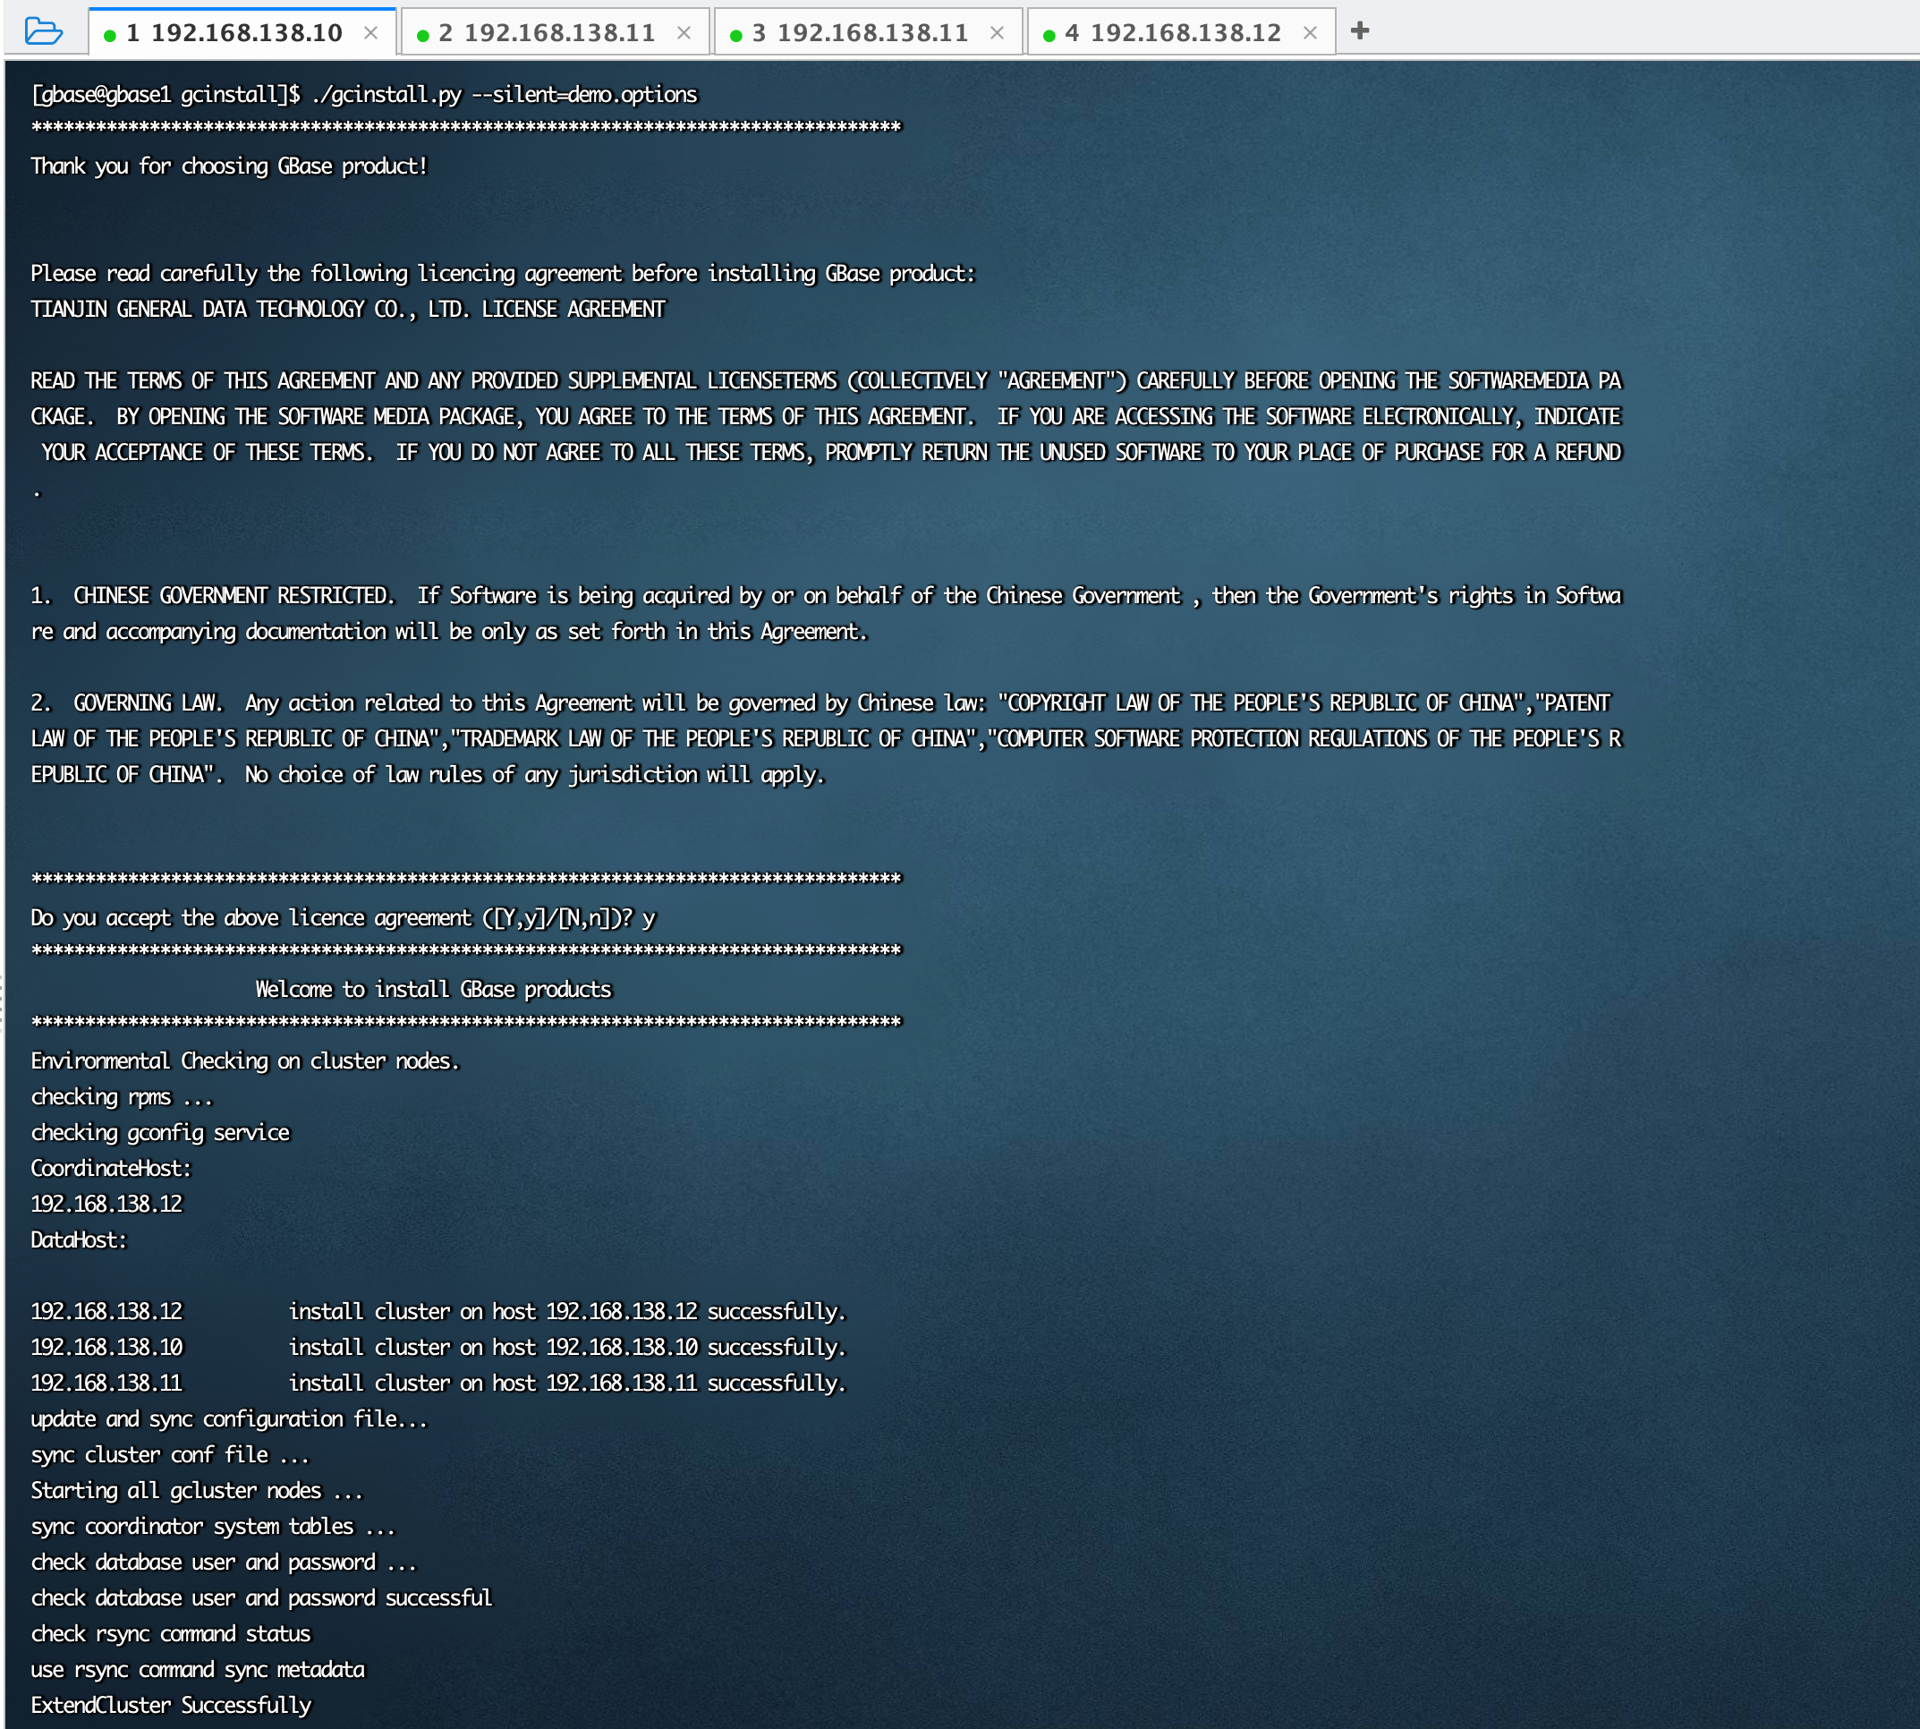Screen dimensions: 1920x1729
Task: Click 'update and sync configuration file...' line
Action: pyautogui.click(x=229, y=1419)
